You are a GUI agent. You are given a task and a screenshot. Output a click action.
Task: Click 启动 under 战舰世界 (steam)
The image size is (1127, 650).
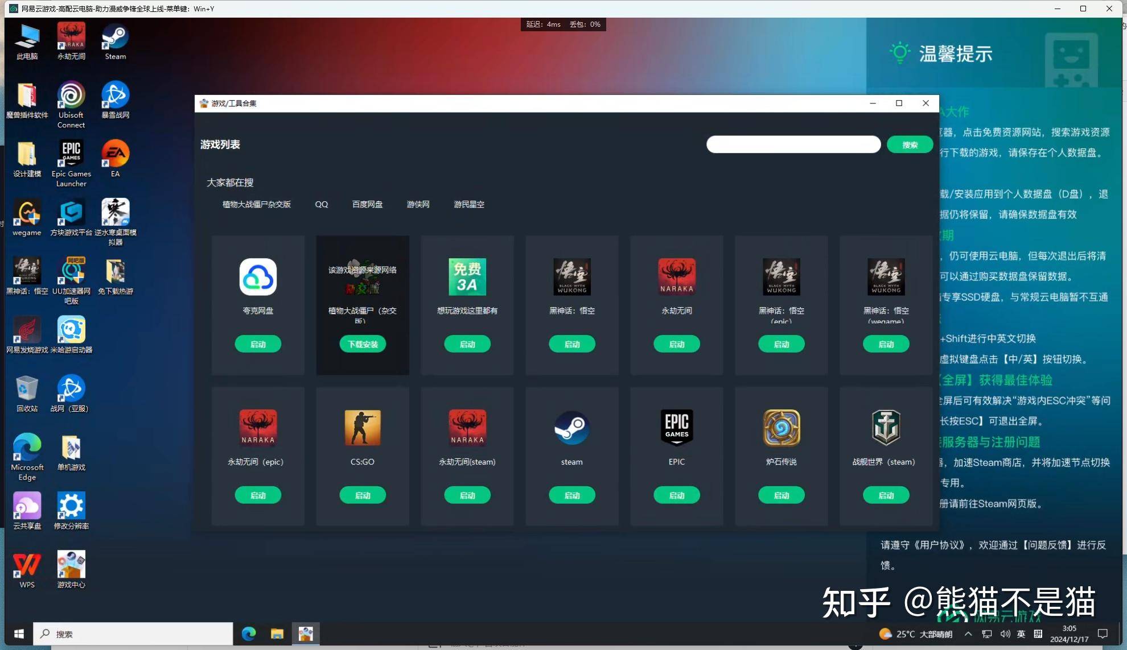point(886,495)
